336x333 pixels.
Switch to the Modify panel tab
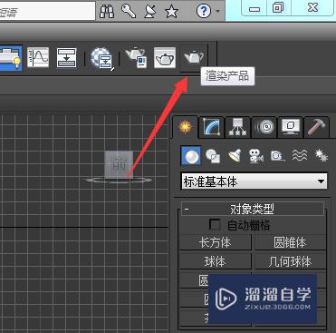212,127
